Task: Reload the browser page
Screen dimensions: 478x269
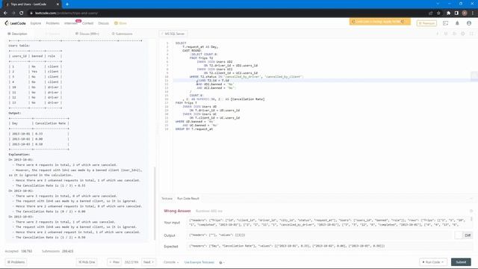Action: click(22, 13)
